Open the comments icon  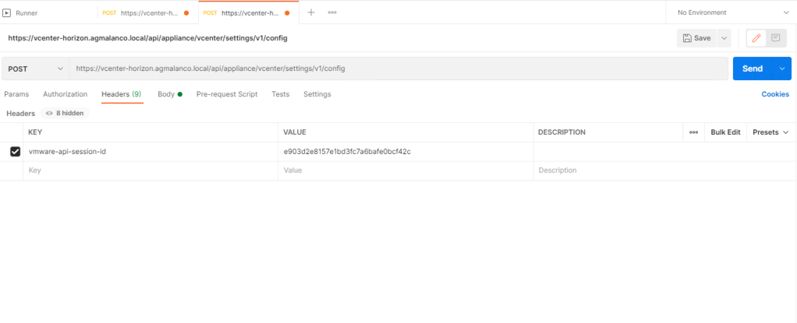(x=776, y=38)
